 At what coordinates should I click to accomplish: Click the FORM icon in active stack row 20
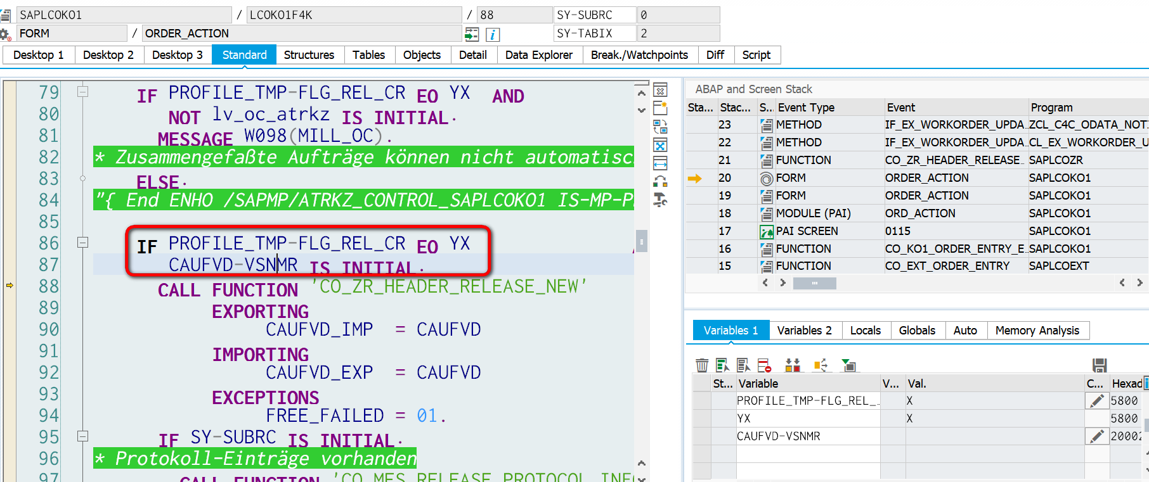tap(766, 179)
